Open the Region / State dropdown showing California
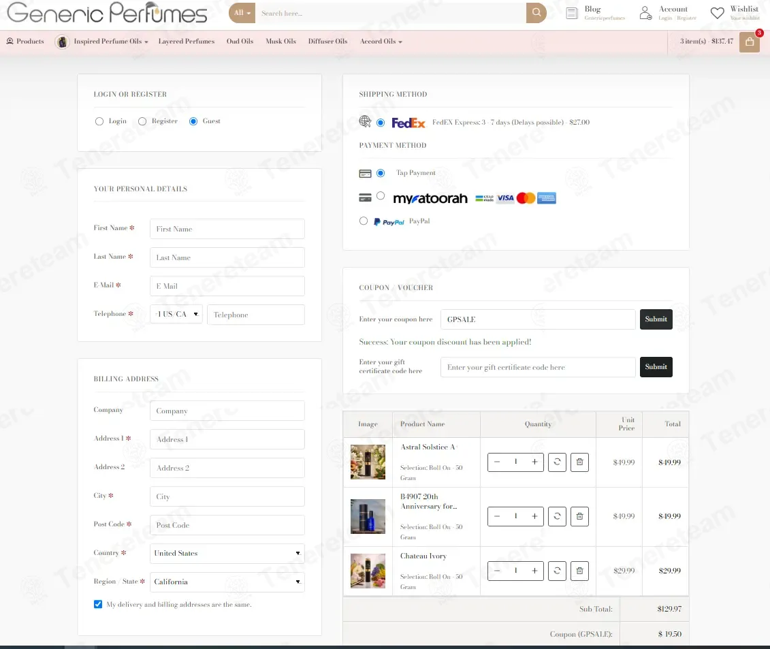 (227, 582)
